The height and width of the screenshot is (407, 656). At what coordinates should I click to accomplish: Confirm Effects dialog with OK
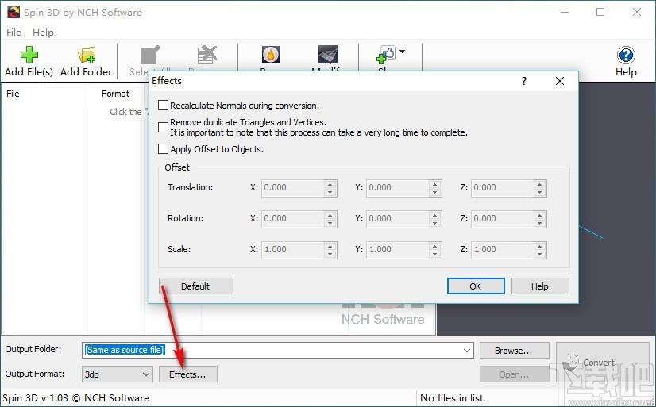[x=476, y=286]
